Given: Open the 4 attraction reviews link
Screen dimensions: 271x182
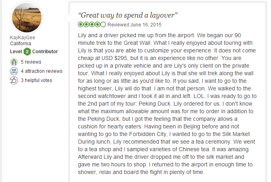Looking at the screenshot, I should coord(42,71).
